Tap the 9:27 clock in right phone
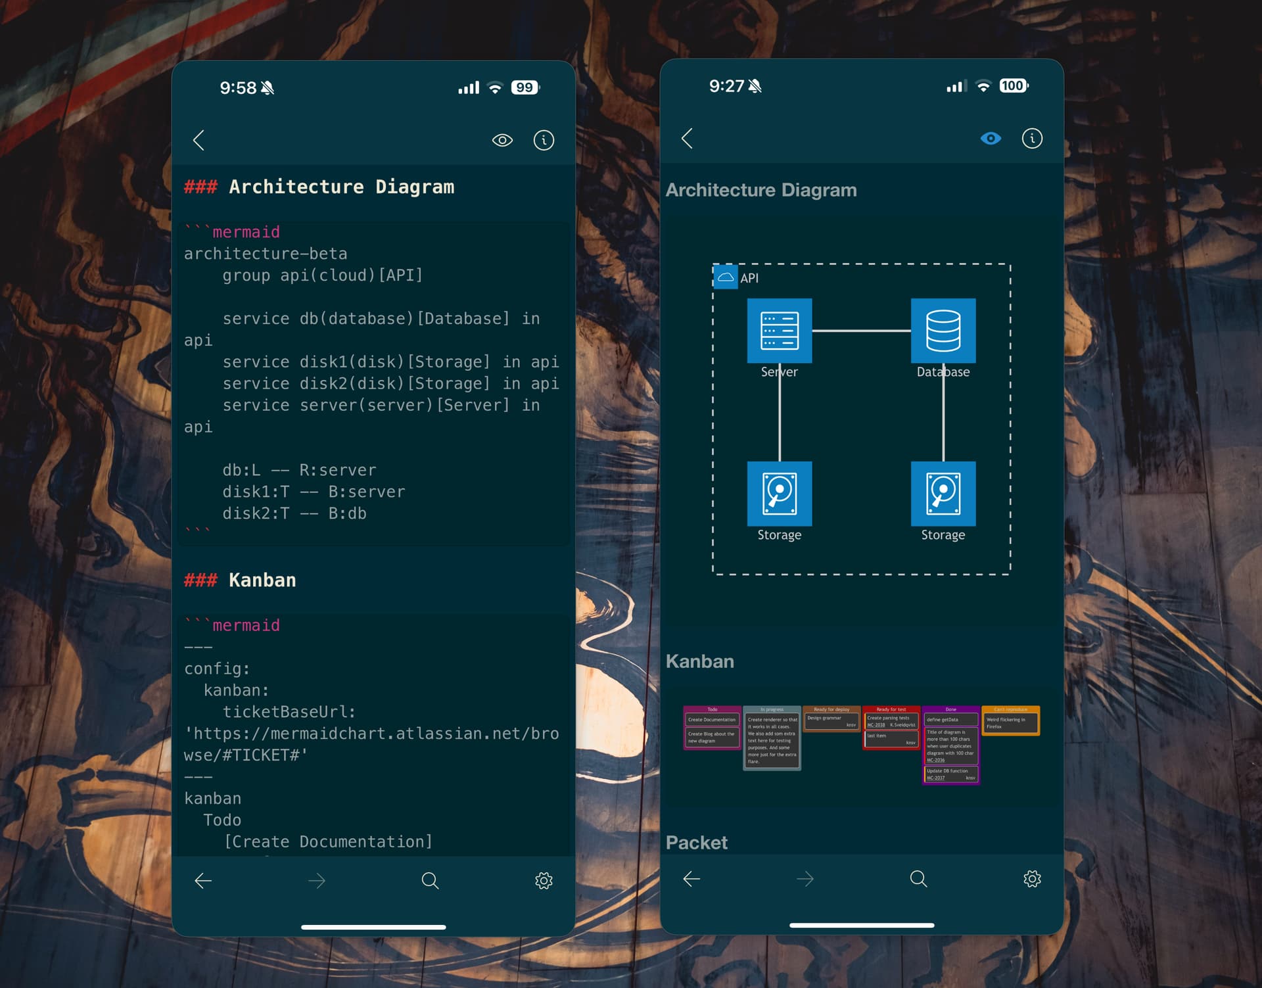Screen dimensions: 1262x988 (726, 86)
